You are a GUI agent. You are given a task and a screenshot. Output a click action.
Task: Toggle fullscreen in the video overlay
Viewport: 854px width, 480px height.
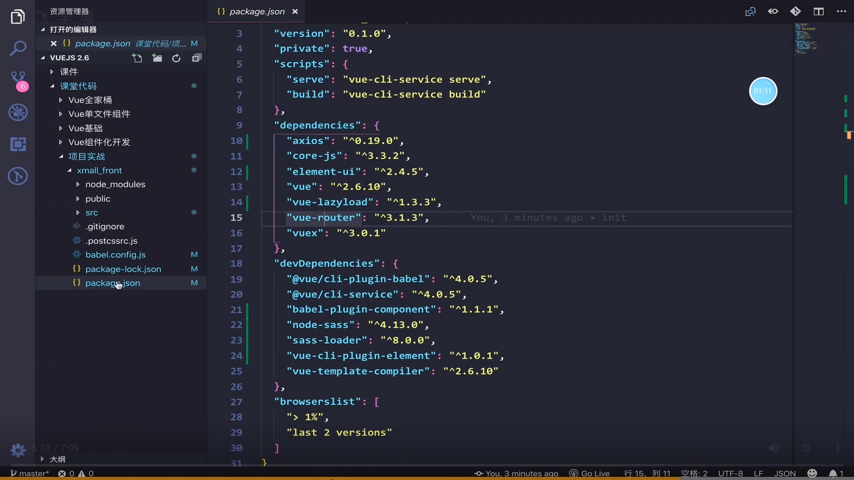806,448
